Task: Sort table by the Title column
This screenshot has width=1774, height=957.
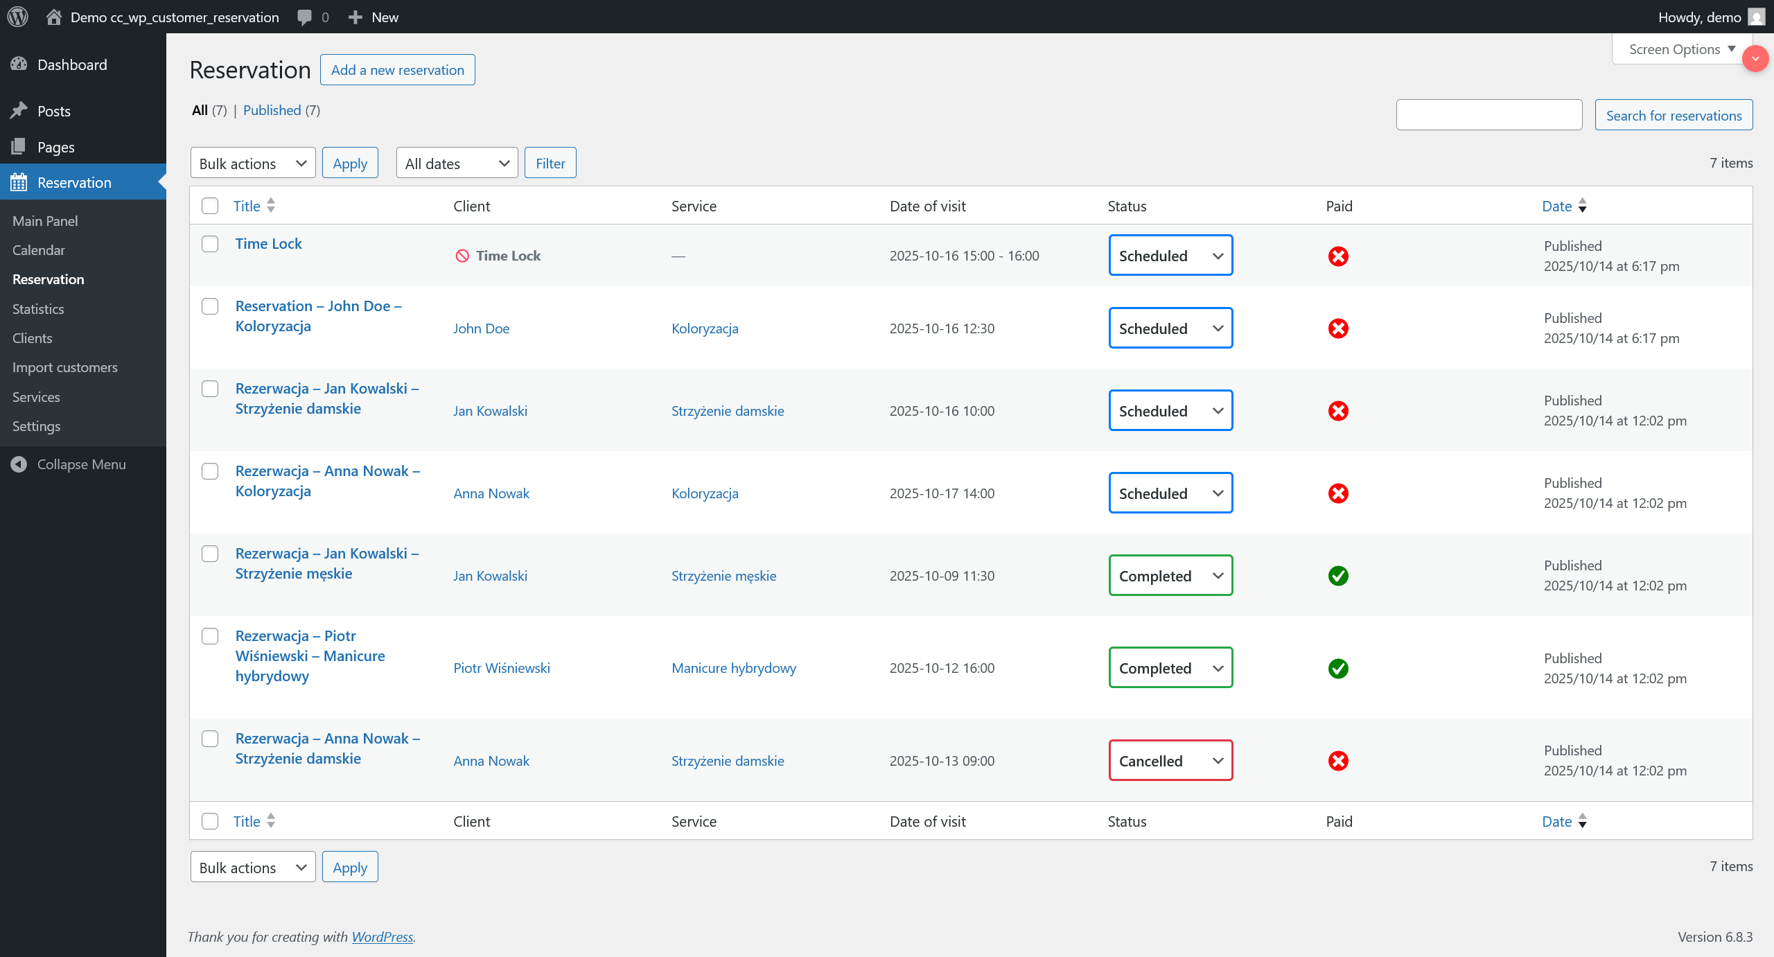Action: tap(247, 206)
